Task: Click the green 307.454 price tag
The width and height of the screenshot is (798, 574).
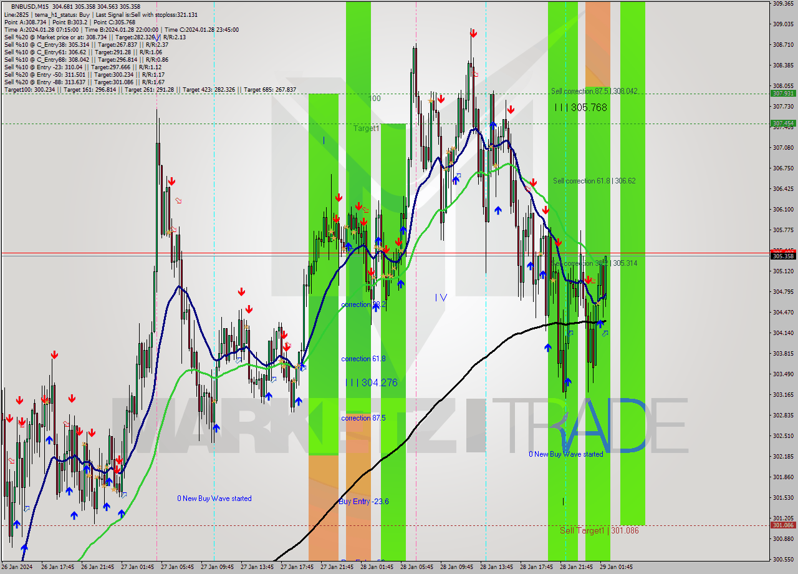Action: click(783, 124)
